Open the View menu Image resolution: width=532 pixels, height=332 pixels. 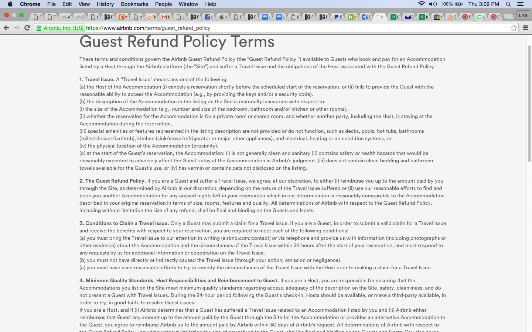pos(84,4)
